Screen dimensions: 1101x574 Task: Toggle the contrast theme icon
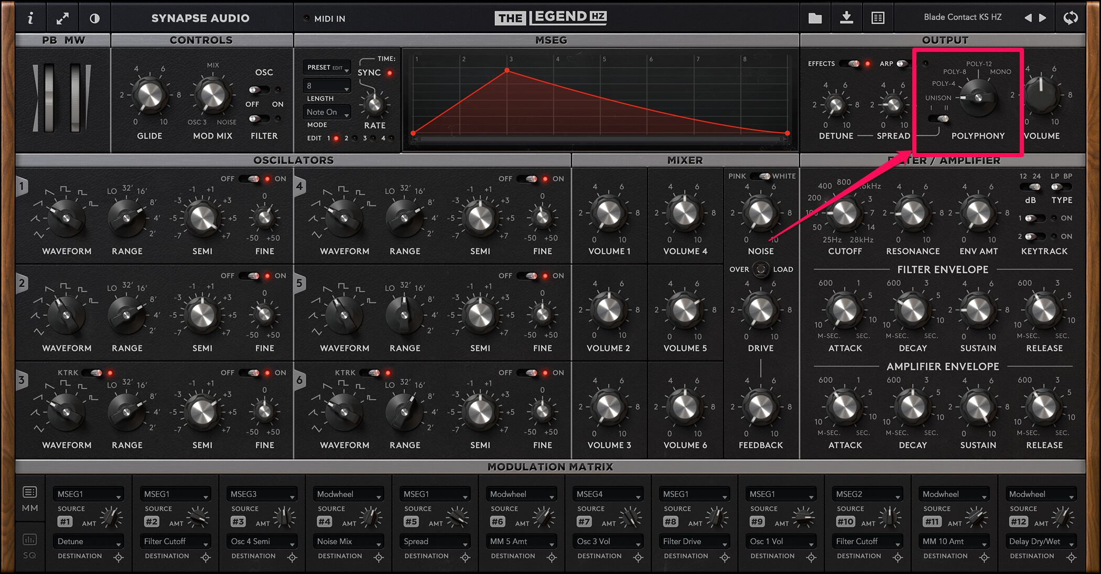coord(94,18)
